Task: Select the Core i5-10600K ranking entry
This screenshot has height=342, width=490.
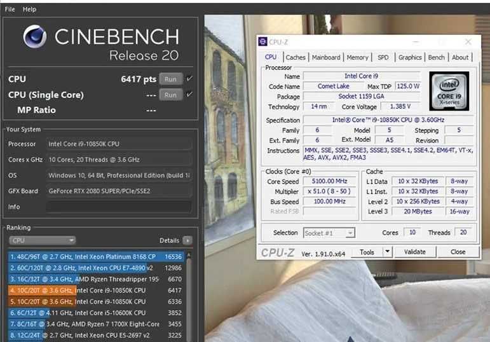Action: coord(95,313)
